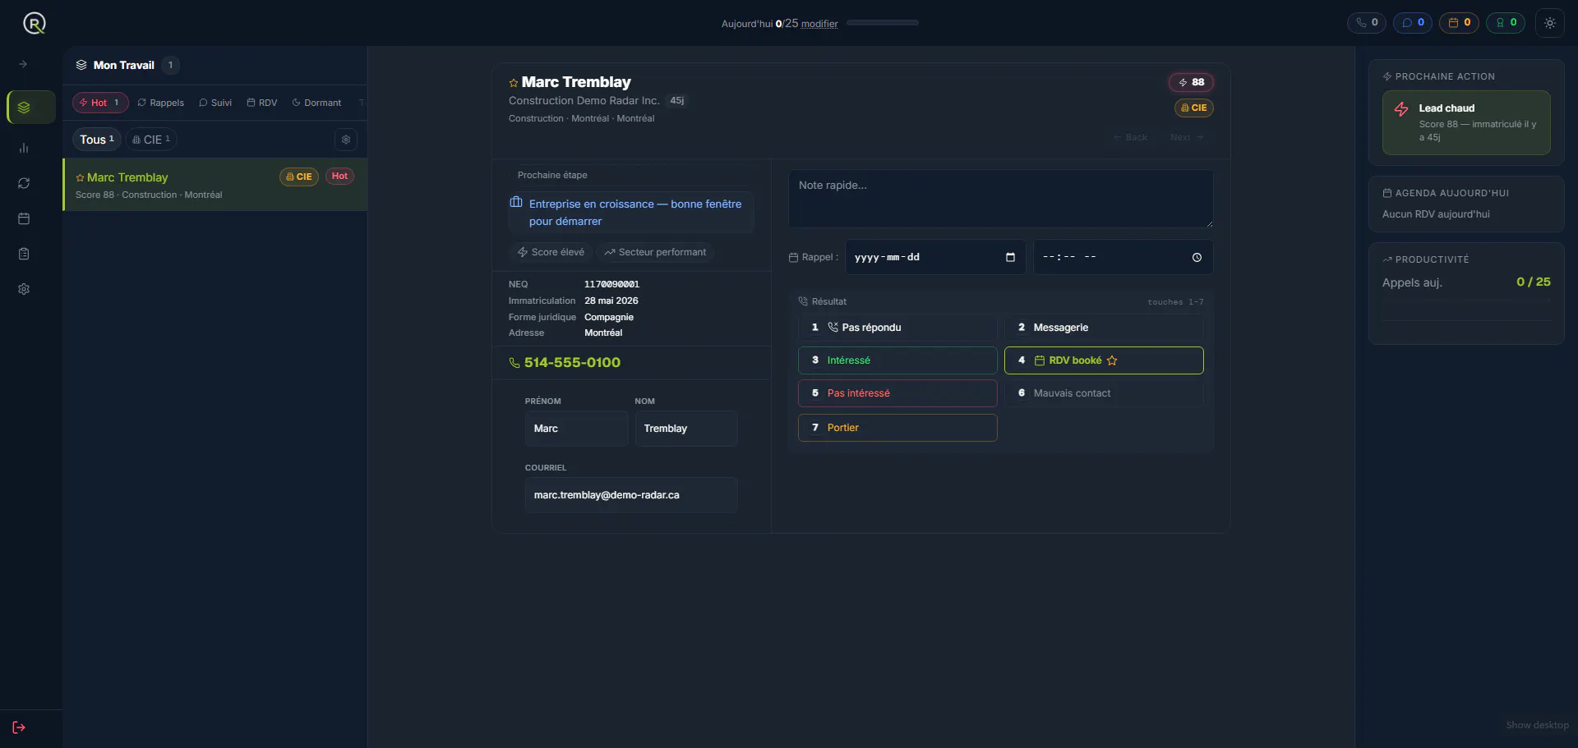Open the date picker calendar icon
The width and height of the screenshot is (1578, 748).
point(1010,257)
